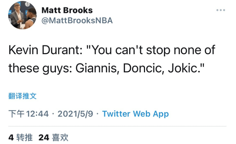Click the retweet count number 4
The width and height of the screenshot is (236, 144).
(11, 137)
